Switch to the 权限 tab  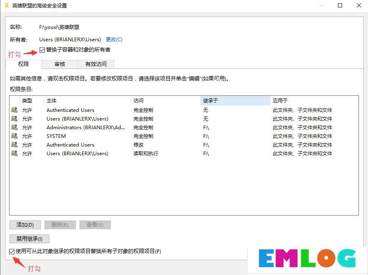coord(23,64)
